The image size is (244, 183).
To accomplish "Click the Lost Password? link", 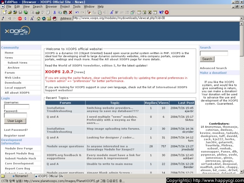I will [16, 130].
